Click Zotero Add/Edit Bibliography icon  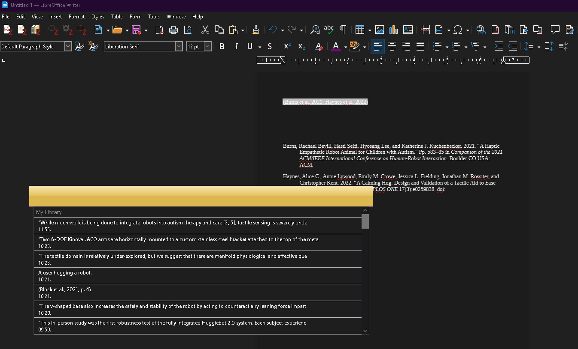tap(36, 30)
